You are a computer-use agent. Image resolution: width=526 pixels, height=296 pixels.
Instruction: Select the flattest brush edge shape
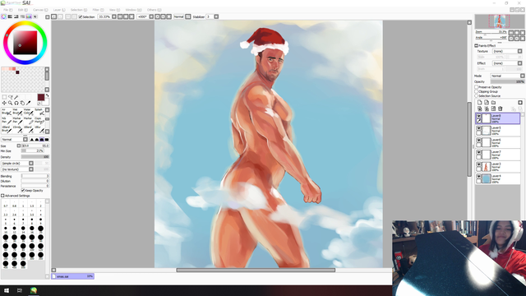(x=47, y=139)
